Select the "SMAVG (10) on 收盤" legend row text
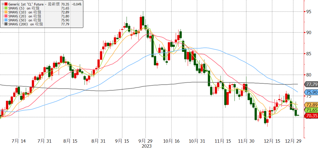 25,12
